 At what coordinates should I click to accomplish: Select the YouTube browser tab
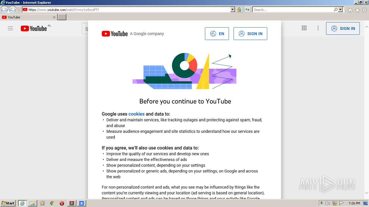[29, 17]
